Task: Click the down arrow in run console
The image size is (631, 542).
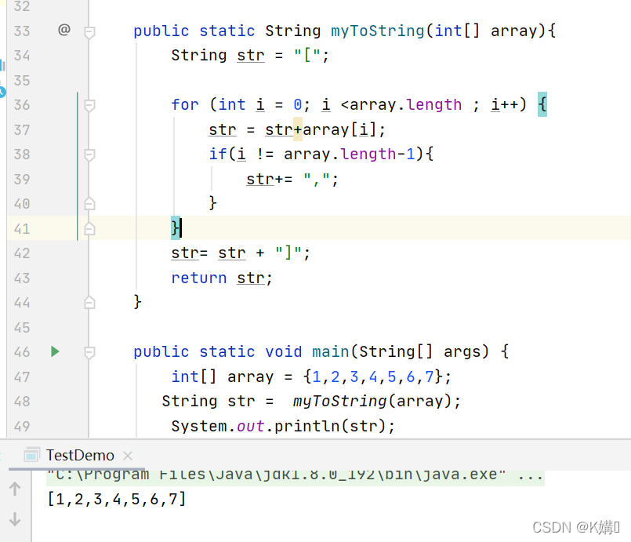Action: click(x=15, y=518)
